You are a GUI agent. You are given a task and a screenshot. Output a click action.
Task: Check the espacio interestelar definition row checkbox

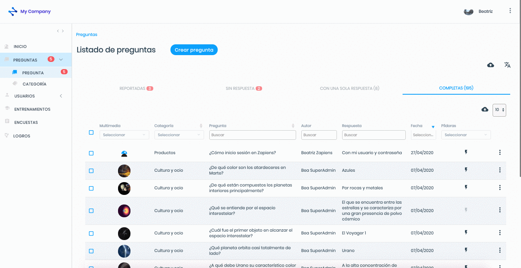click(91, 211)
